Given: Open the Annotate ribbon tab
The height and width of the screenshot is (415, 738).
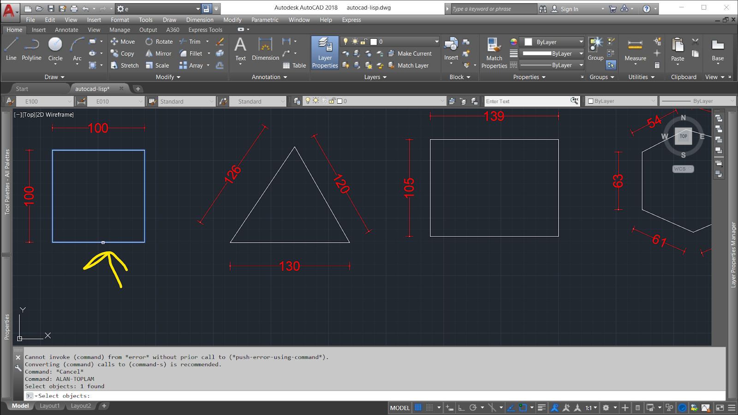Looking at the screenshot, I should [66, 29].
